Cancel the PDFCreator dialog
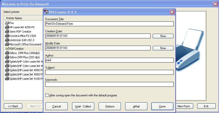This screenshot has width=219, height=113. [x=57, y=106]
